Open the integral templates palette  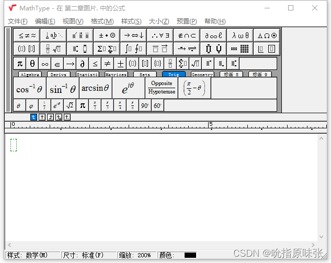click(133, 49)
